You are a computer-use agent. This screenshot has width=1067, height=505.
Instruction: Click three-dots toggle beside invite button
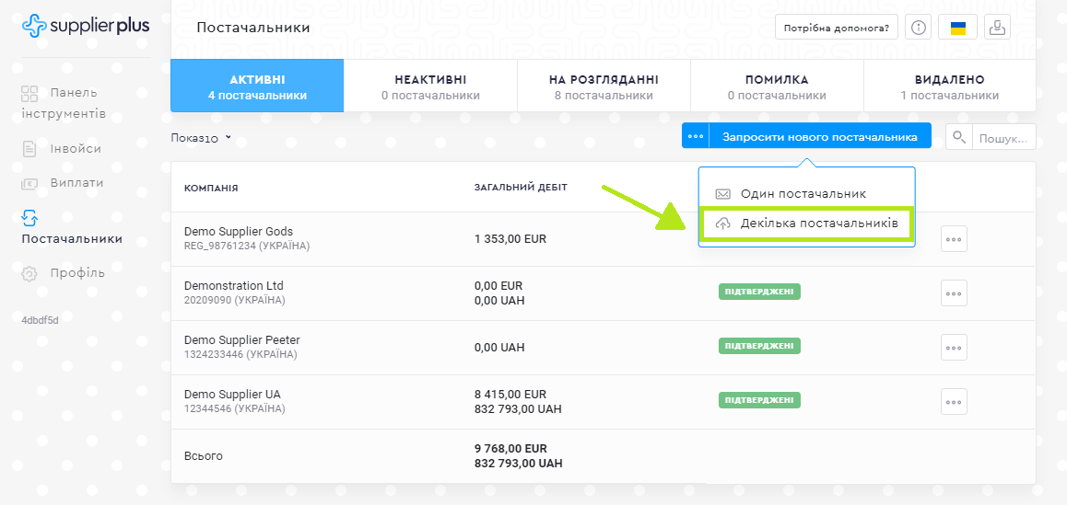tap(696, 136)
